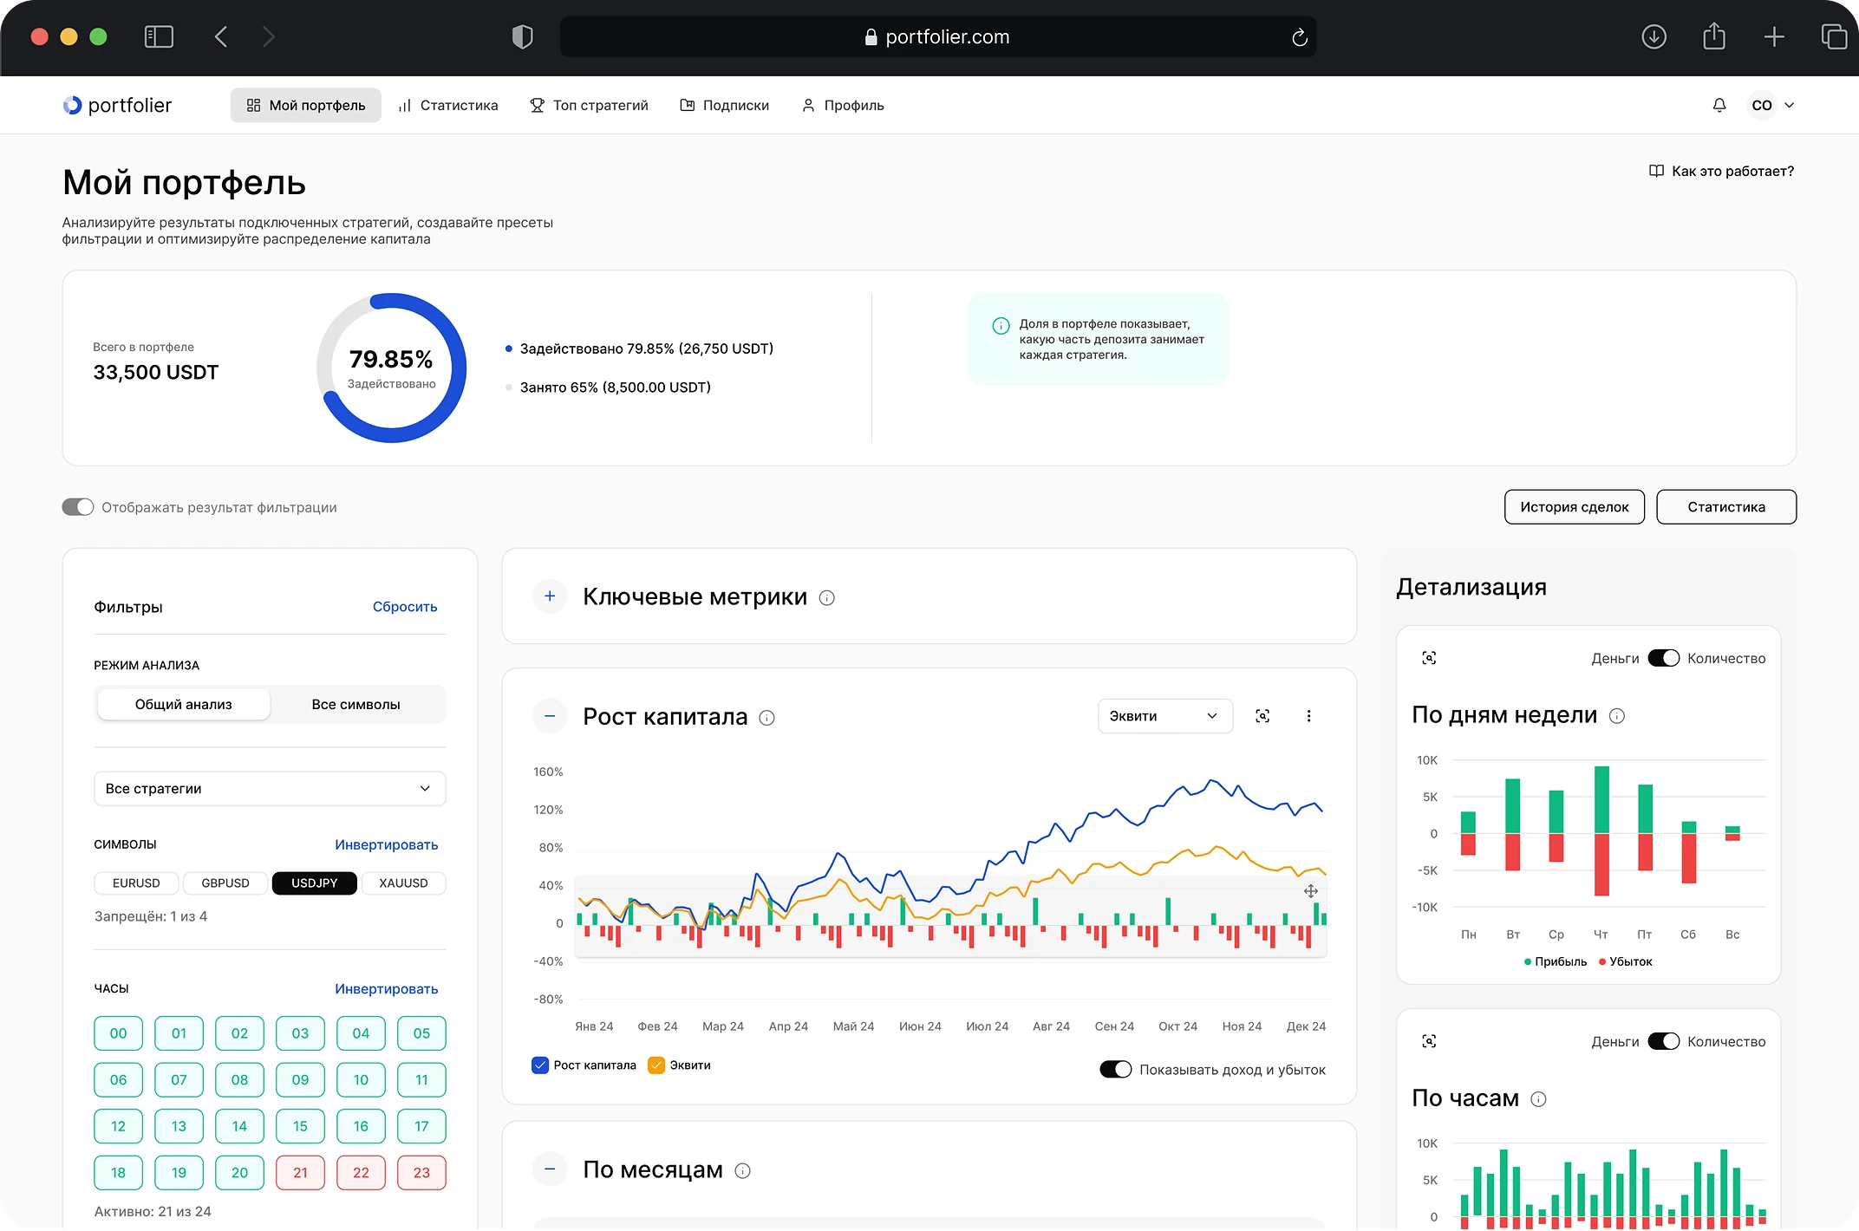This screenshot has width=1859, height=1231.
Task: Open Топ стратегий tab
Action: (589, 105)
